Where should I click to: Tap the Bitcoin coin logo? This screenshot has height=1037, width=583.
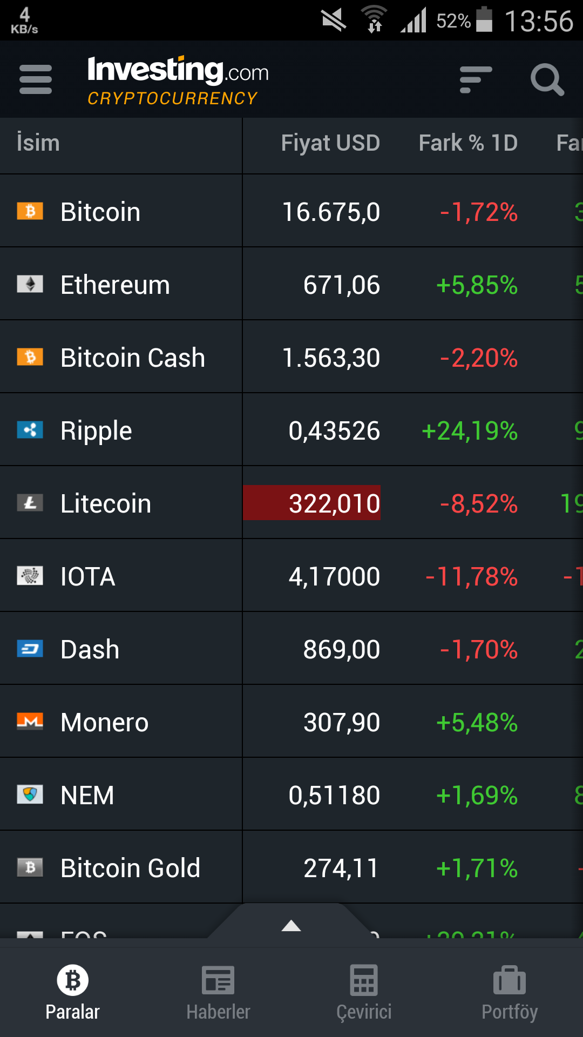[30, 211]
